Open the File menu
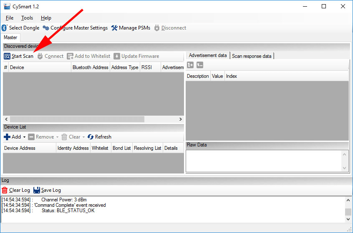Viewport: 353px width, 233px height. pos(10,18)
